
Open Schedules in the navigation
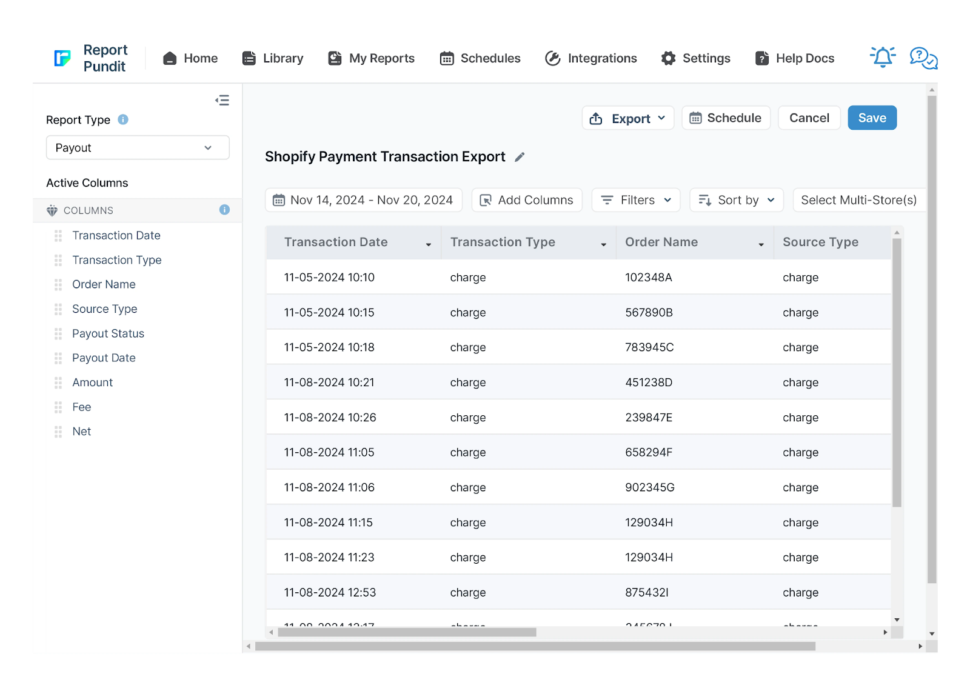click(x=480, y=58)
